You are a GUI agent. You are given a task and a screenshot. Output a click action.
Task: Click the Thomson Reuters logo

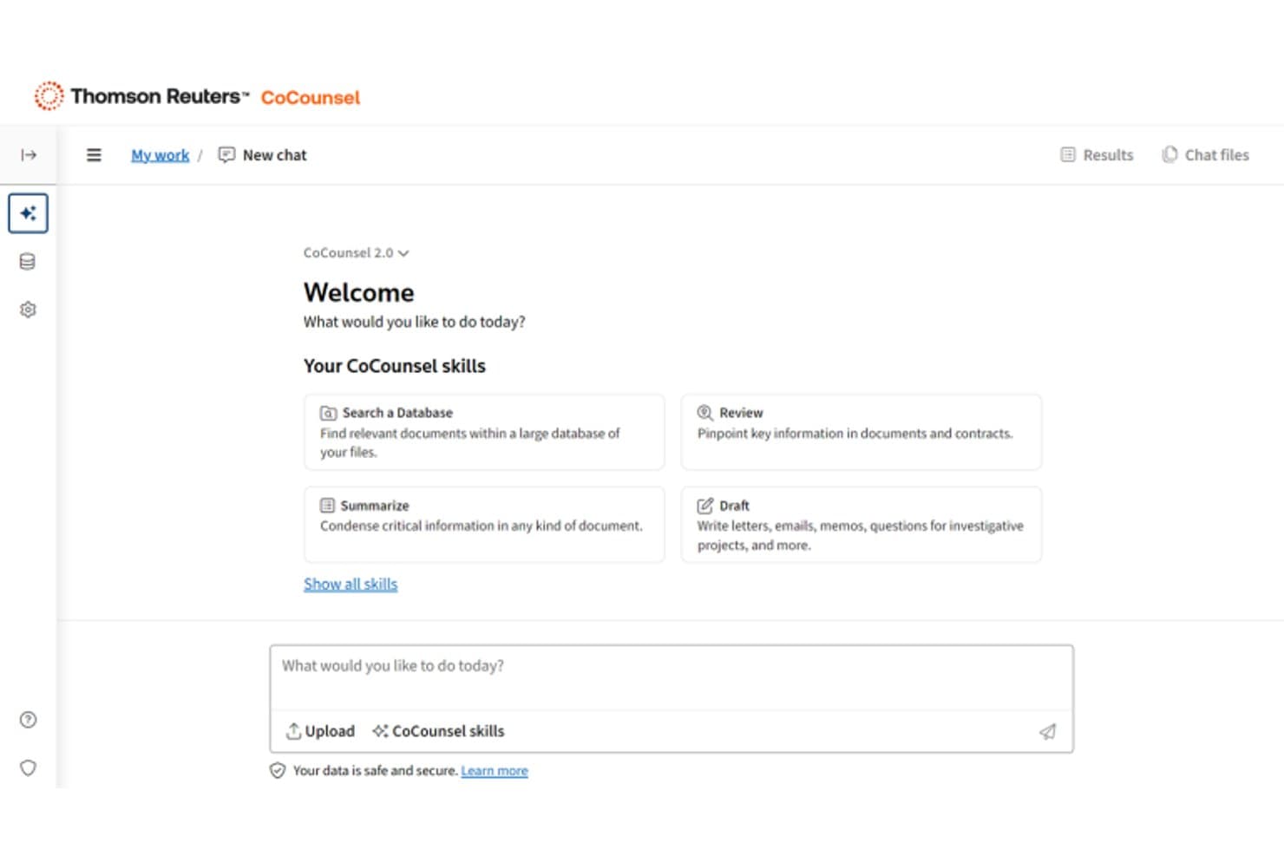pos(141,96)
